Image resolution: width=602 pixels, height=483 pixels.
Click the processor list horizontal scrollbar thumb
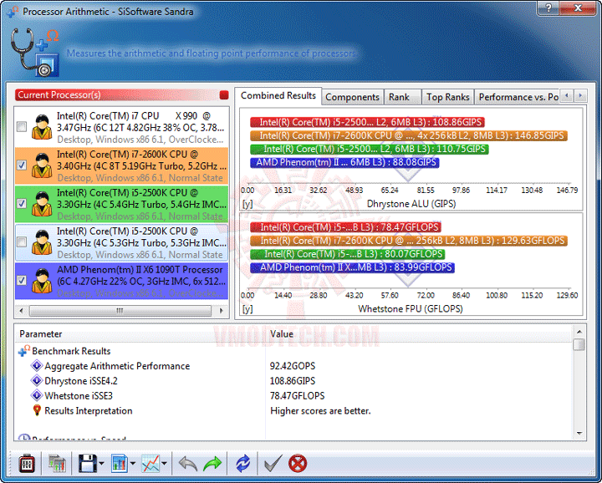[120, 310]
